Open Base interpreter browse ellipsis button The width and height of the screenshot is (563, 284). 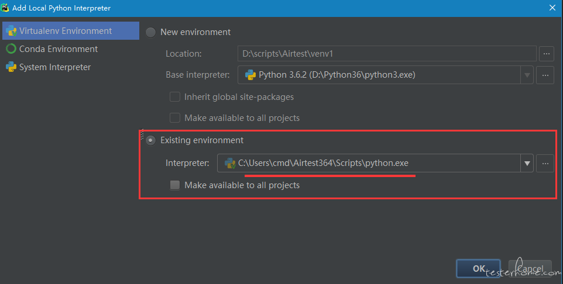pyautogui.click(x=545, y=75)
